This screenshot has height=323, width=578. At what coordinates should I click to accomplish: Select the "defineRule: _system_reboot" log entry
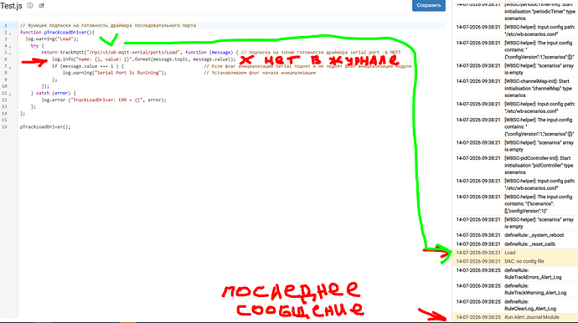515,235
